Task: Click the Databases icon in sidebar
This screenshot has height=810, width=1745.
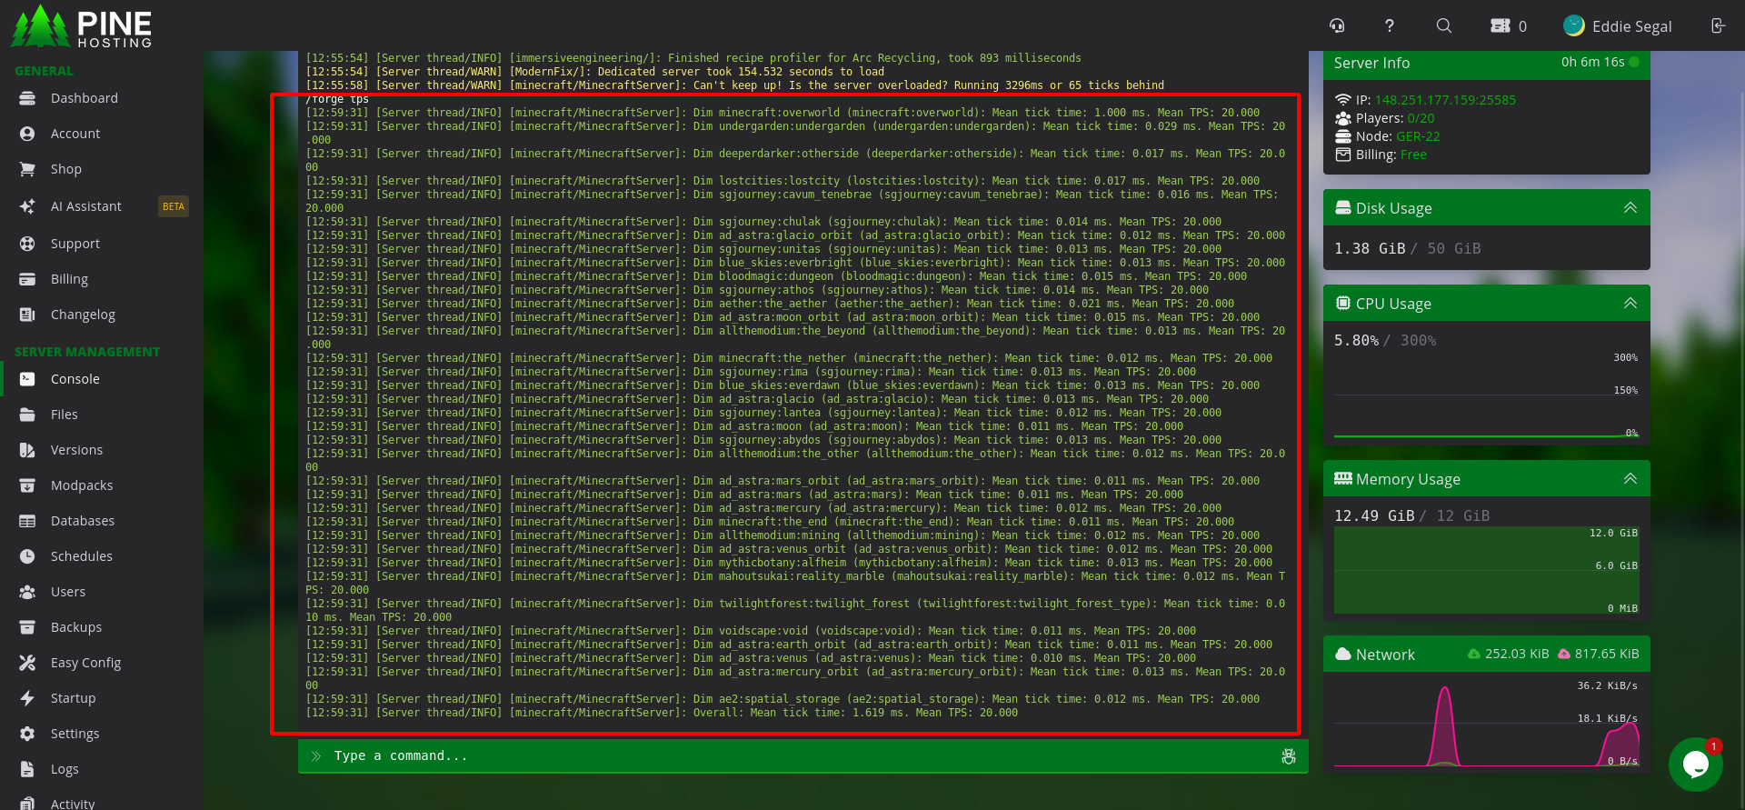Action: tap(27, 521)
